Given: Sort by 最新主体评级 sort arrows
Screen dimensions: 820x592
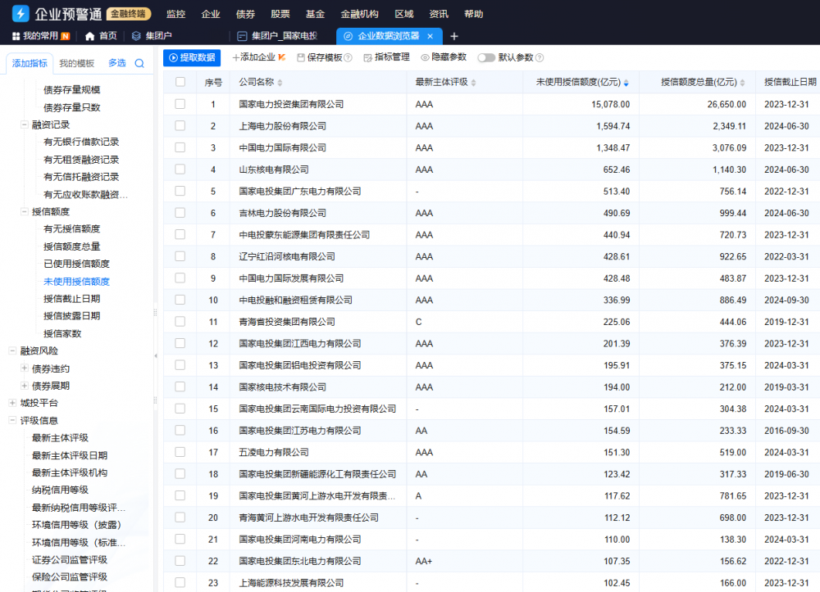Looking at the screenshot, I should tap(473, 83).
